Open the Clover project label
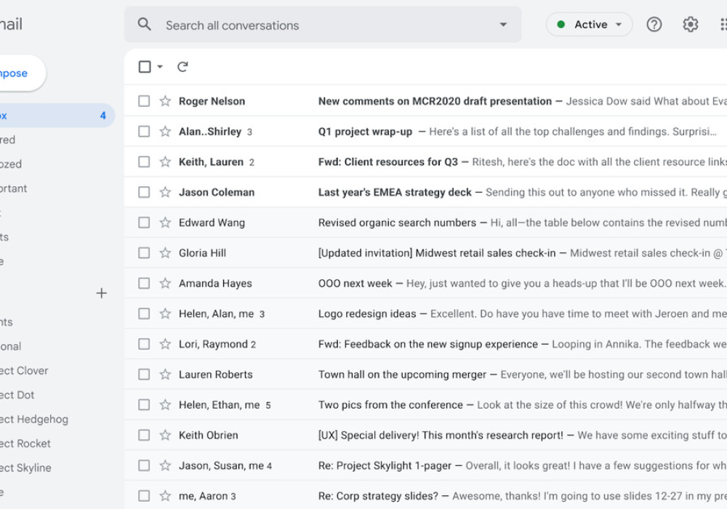 (24, 371)
